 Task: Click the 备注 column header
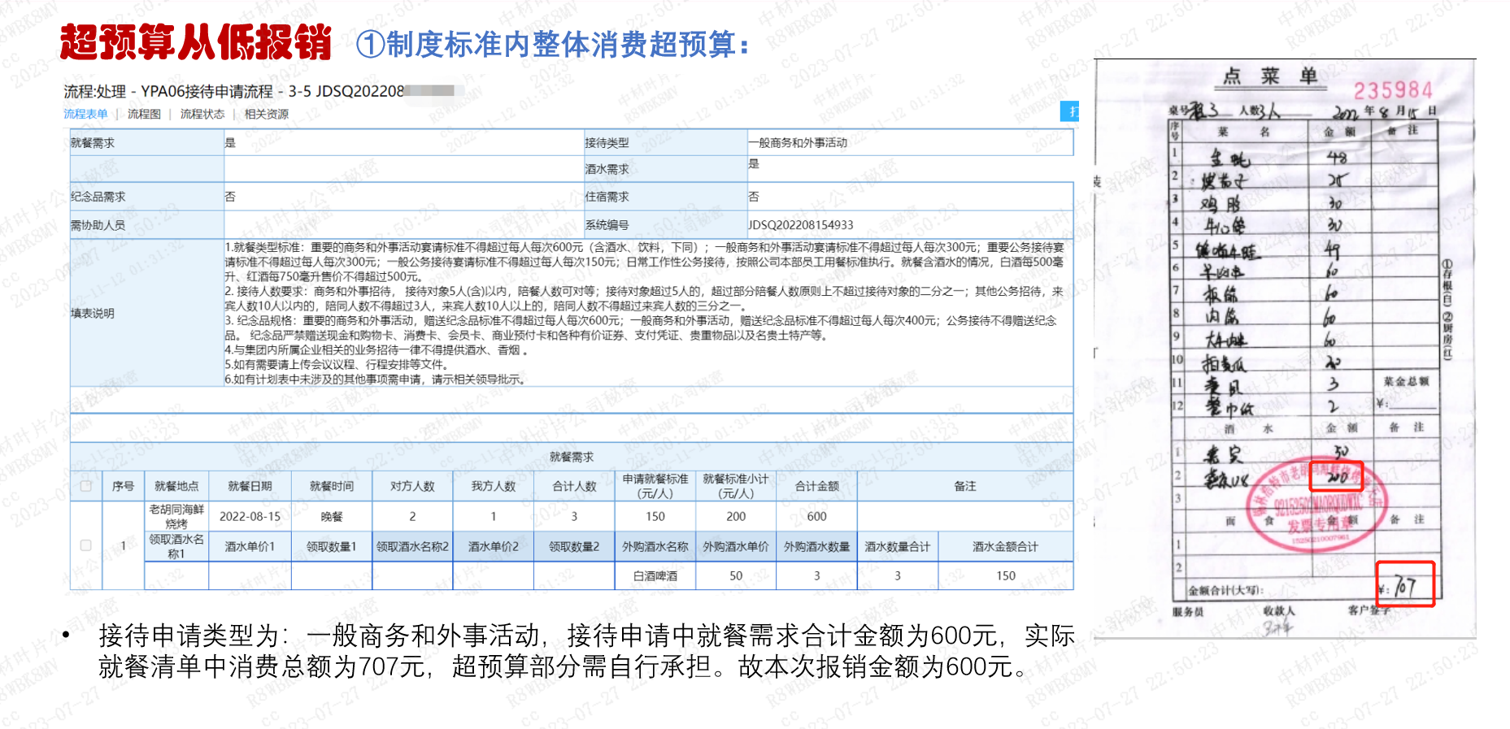point(965,486)
